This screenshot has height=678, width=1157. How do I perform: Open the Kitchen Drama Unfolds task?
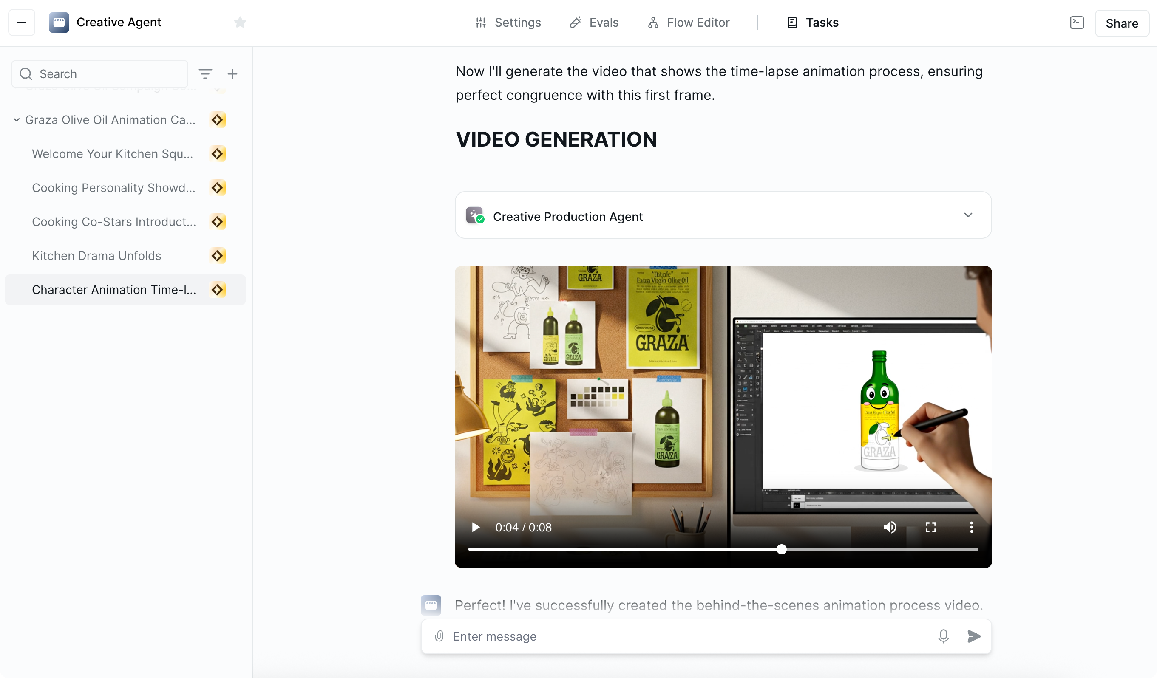96,255
